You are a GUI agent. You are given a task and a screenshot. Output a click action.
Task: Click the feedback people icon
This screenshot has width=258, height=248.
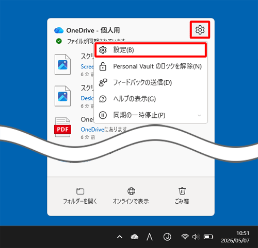click(x=103, y=82)
